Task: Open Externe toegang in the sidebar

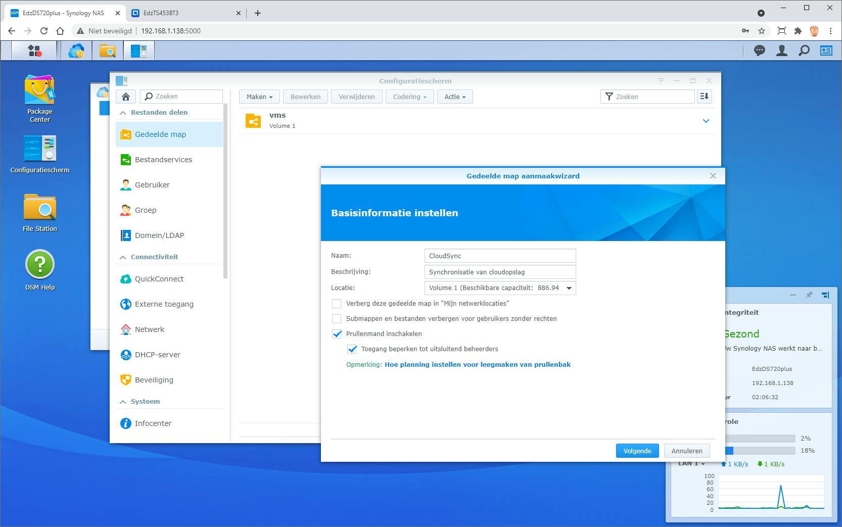Action: 169,304
